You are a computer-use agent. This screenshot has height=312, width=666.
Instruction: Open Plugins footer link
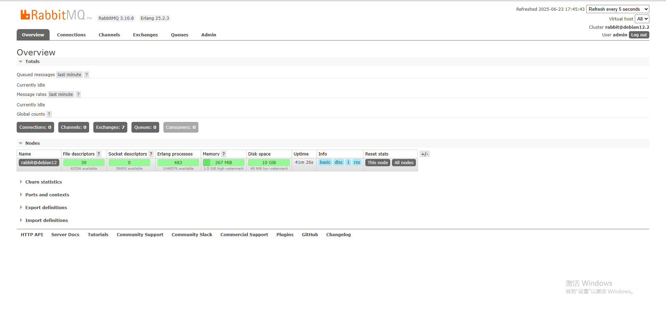(285, 234)
